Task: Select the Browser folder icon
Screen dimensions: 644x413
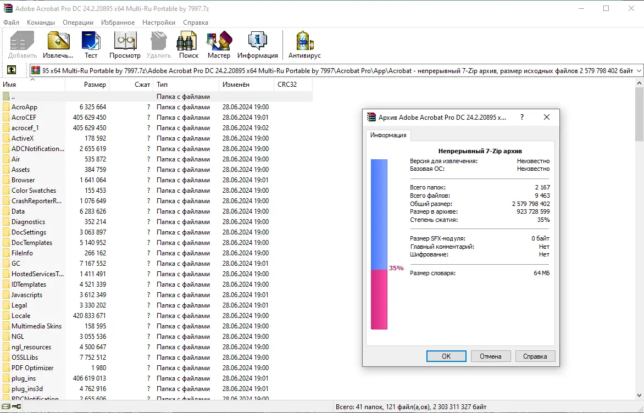Action: (x=6, y=180)
